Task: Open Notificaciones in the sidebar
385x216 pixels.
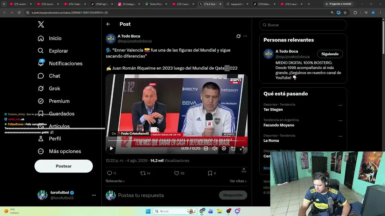Action: [60, 64]
